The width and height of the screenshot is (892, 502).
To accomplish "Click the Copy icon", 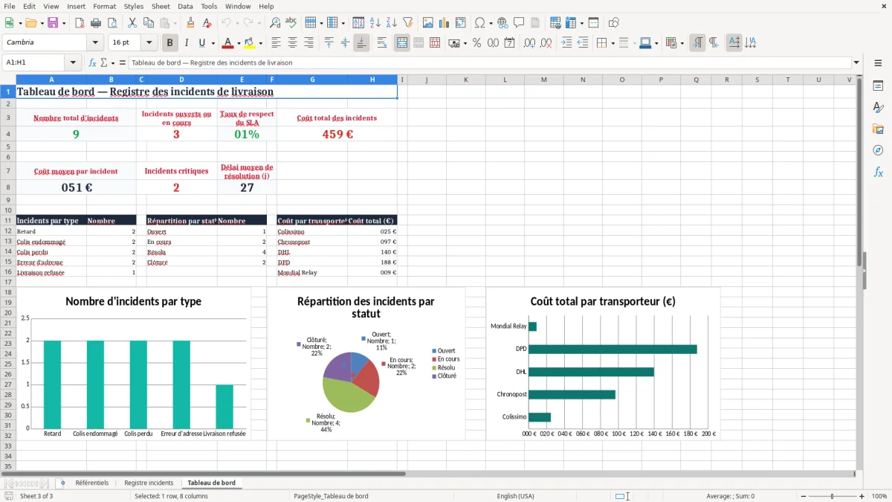I will (148, 23).
